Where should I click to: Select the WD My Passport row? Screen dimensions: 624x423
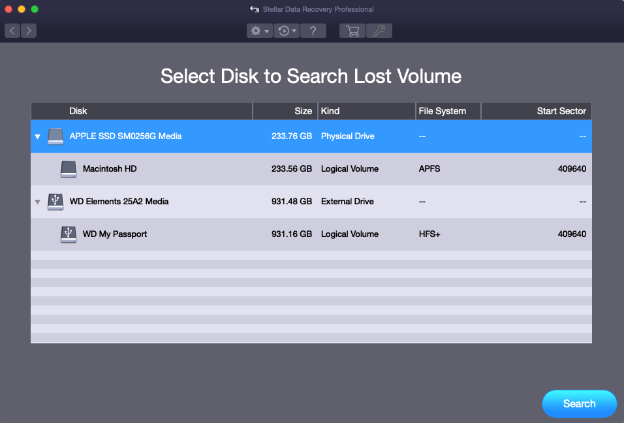(311, 234)
